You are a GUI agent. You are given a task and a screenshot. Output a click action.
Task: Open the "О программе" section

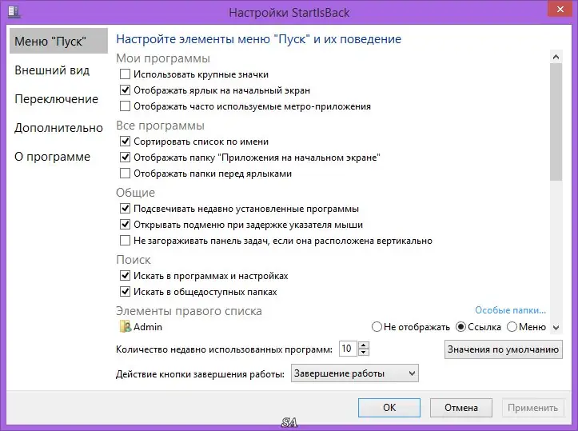click(52, 157)
